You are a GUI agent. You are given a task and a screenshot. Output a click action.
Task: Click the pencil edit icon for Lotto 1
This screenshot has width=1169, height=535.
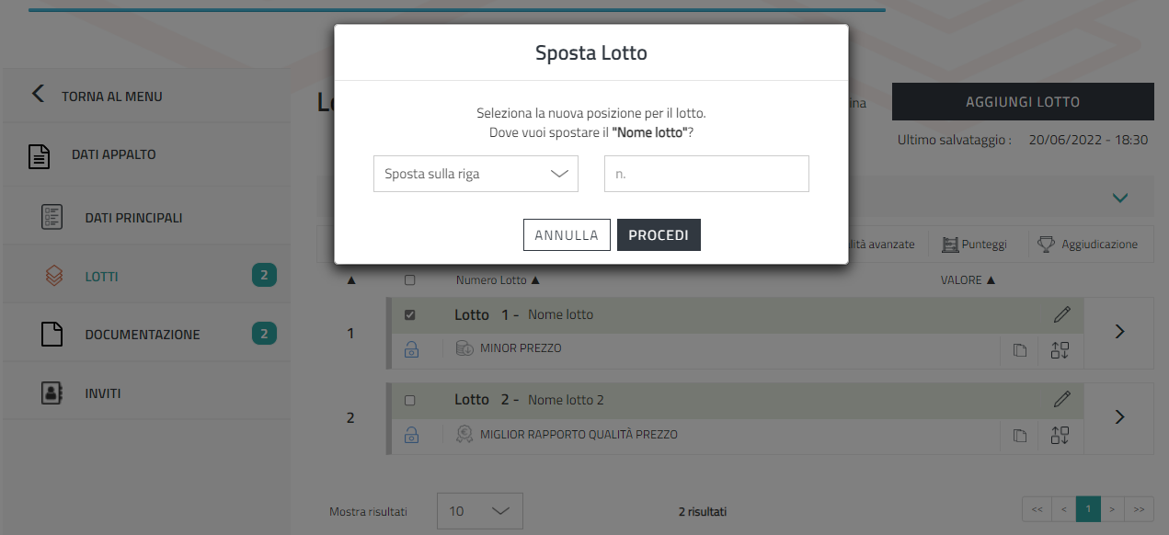1062,314
